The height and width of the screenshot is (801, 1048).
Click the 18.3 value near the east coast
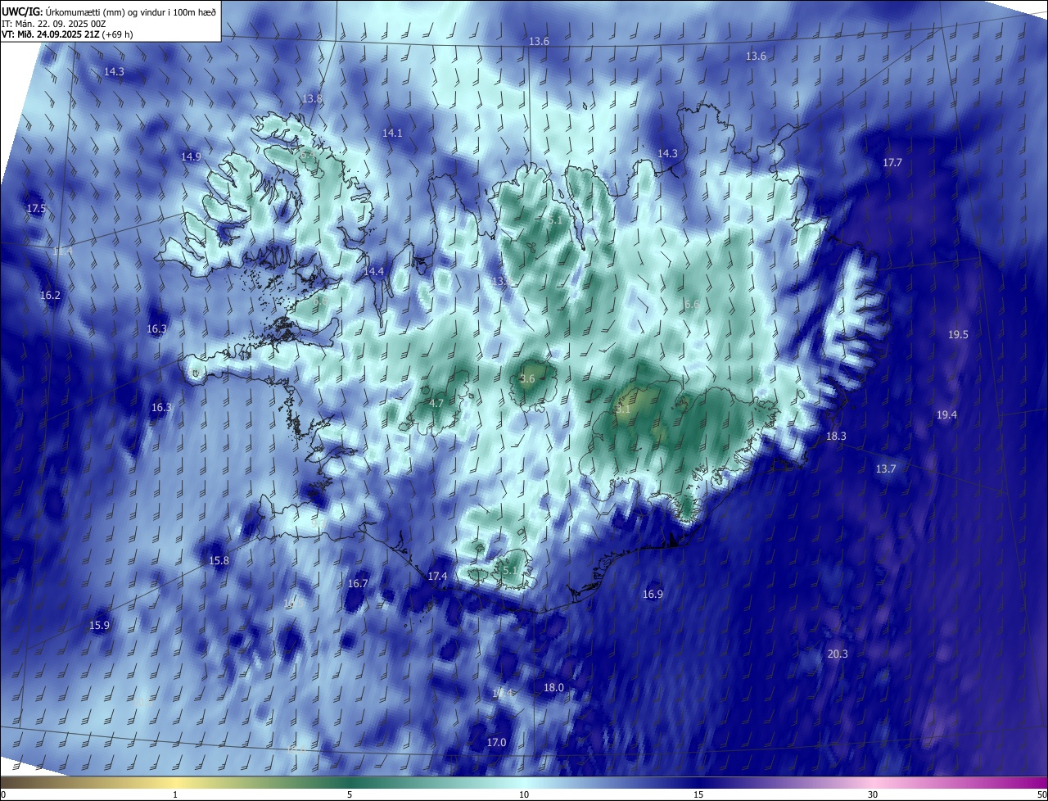836,437
